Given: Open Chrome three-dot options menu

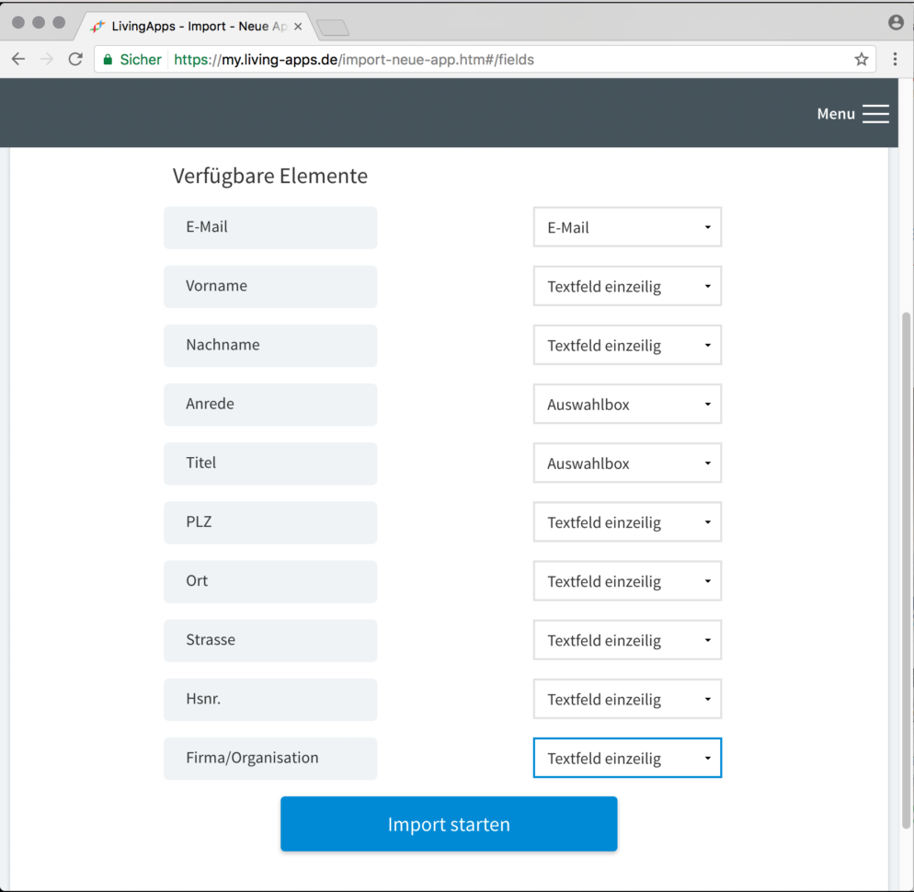Looking at the screenshot, I should click(895, 60).
